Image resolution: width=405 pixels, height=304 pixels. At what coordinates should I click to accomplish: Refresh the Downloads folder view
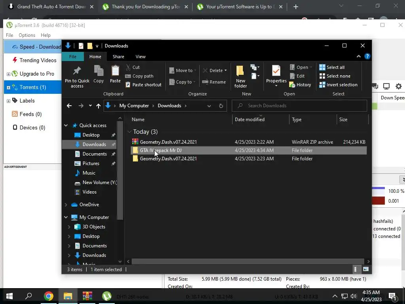[x=221, y=106]
